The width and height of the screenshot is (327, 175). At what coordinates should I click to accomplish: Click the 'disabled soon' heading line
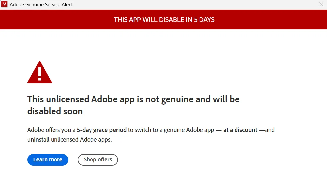(x=55, y=111)
